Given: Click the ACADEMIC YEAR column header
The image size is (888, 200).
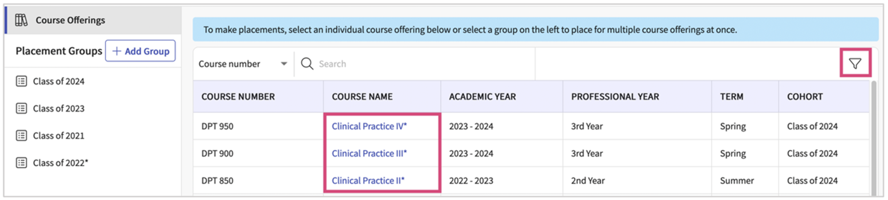Looking at the screenshot, I should pos(482,97).
